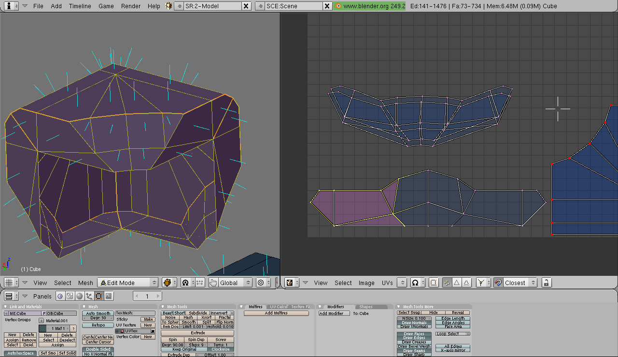Viewport: 618px width, 357px height.
Task: Toggle move object centers only icon
Action: [200, 283]
